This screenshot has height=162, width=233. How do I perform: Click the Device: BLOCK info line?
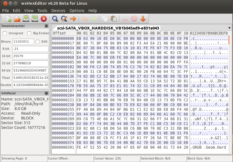tap(18, 118)
